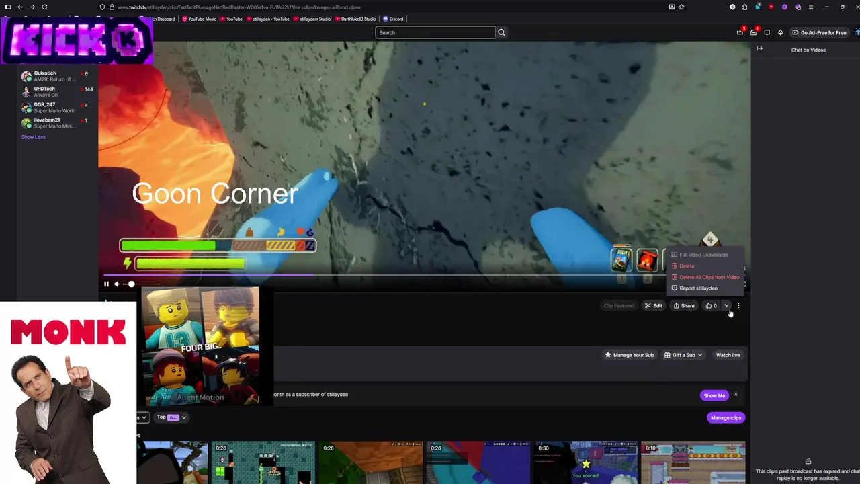The height and width of the screenshot is (484, 860).
Task: Open Manage clips
Action: [726, 418]
